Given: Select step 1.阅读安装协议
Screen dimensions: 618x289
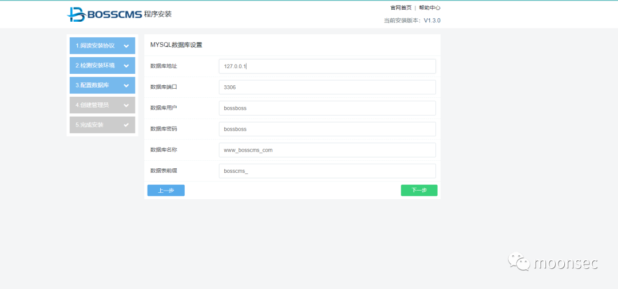Looking at the screenshot, I should pos(102,46).
